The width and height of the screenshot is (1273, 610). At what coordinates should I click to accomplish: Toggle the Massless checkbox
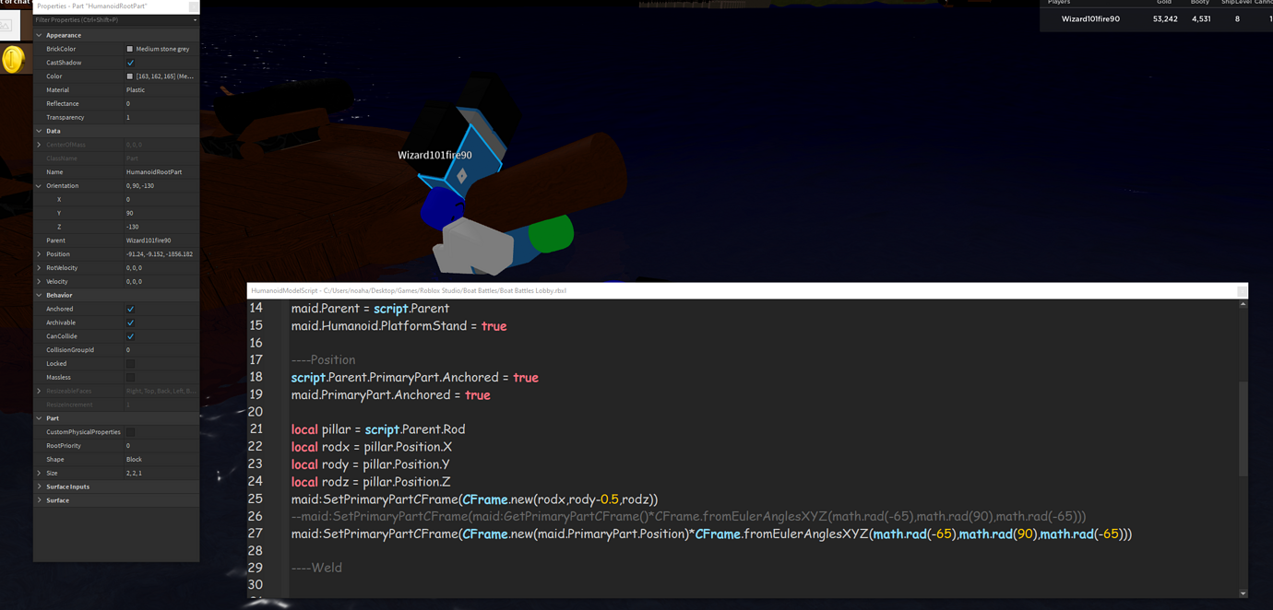coord(131,377)
